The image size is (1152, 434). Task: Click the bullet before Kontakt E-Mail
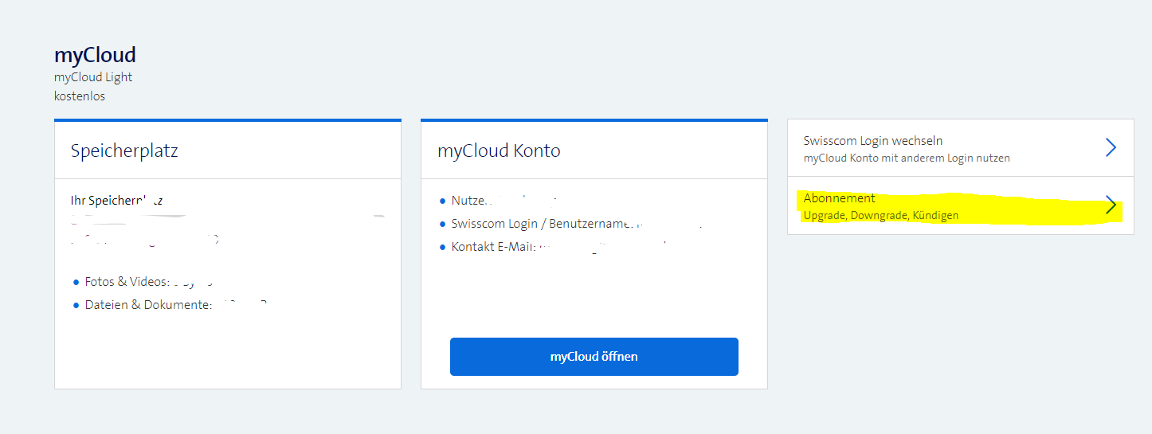[443, 248]
